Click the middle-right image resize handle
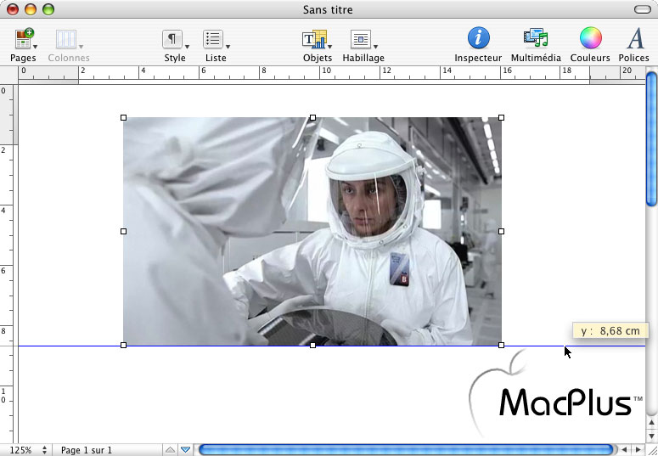 [x=502, y=231]
